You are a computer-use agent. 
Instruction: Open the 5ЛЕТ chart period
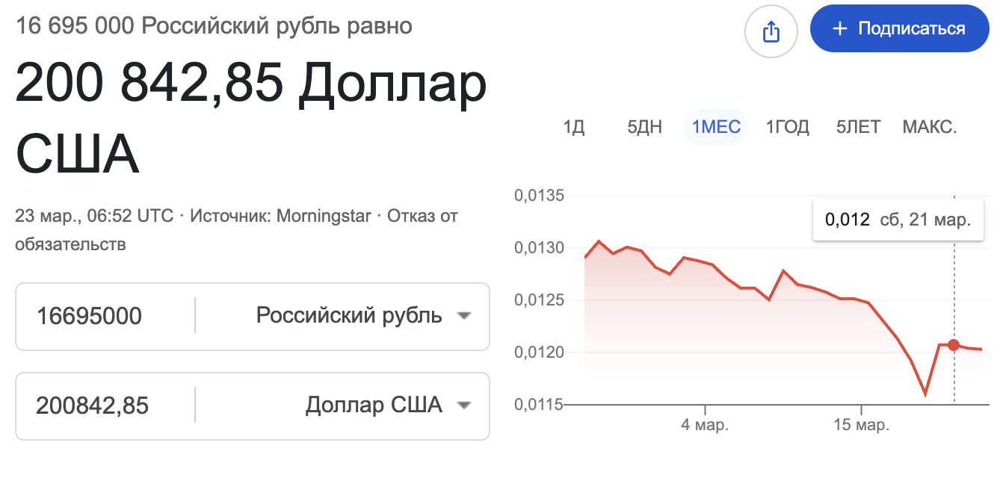coord(857,127)
